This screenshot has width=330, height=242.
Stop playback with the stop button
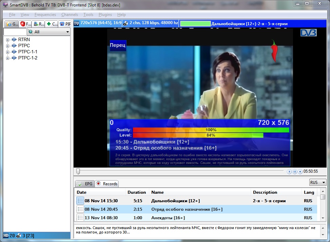(x=300, y=172)
